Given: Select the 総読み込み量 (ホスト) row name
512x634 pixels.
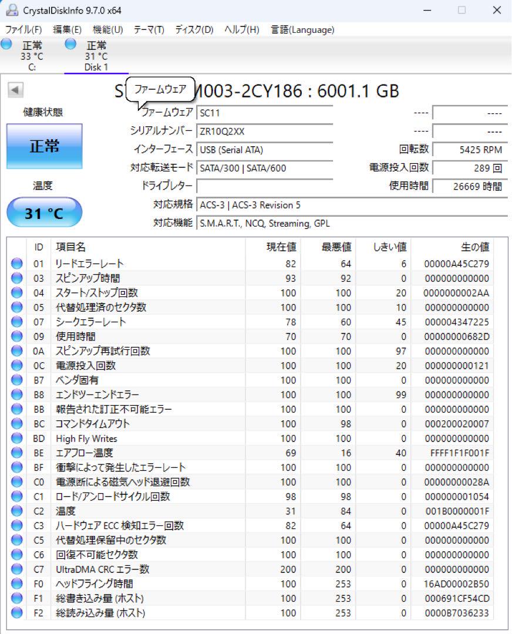Looking at the screenshot, I should click(x=100, y=613).
